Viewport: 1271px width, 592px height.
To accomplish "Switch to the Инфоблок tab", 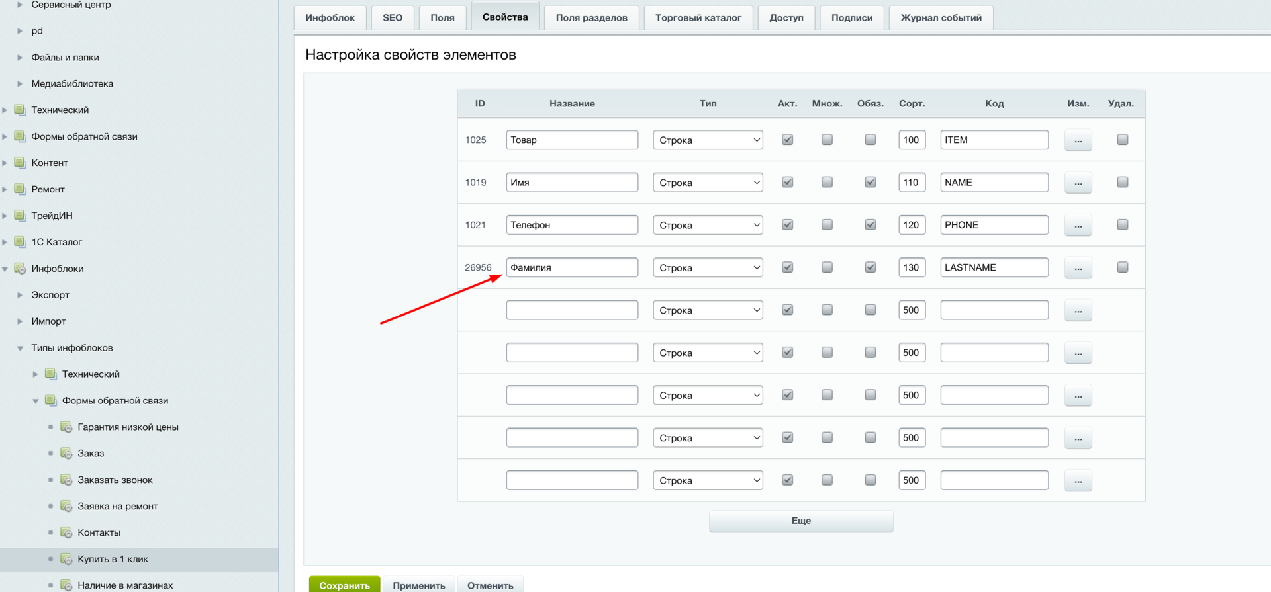I will pos(330,18).
